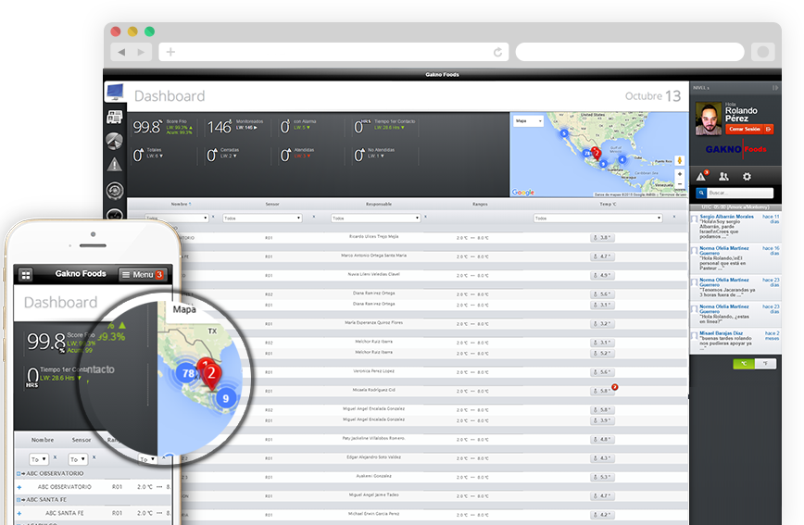Open the users icon in right panel
Image resolution: width=804 pixels, height=525 pixels.
tap(723, 176)
